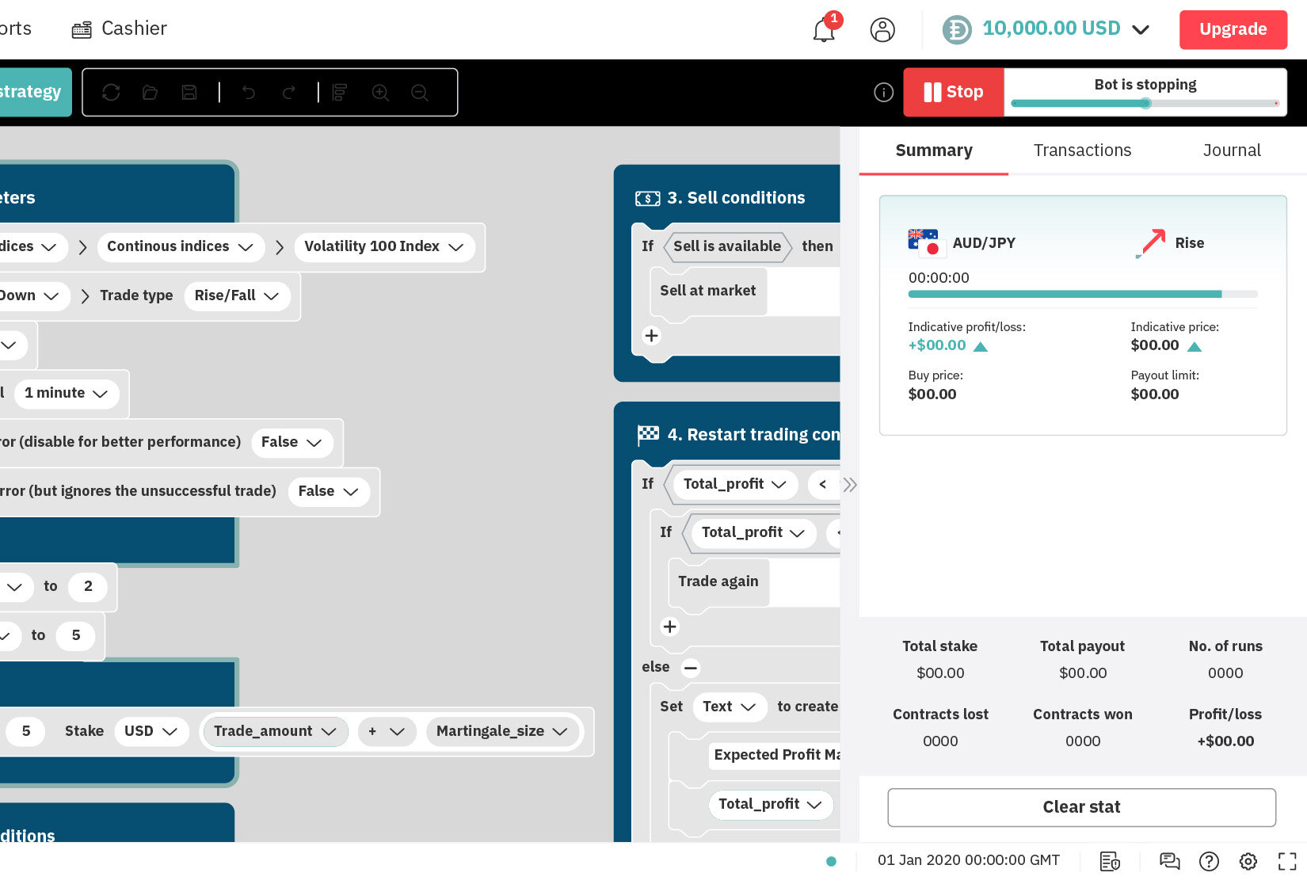1307x884 pixels.
Task: Switch to the Journal tab
Action: click(x=1231, y=151)
